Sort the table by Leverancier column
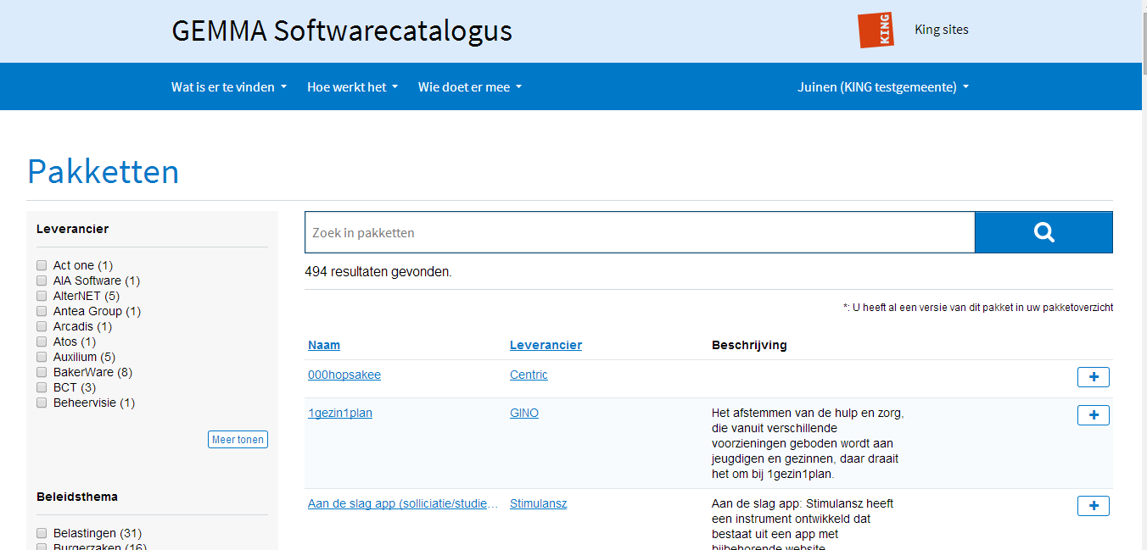 (x=546, y=345)
